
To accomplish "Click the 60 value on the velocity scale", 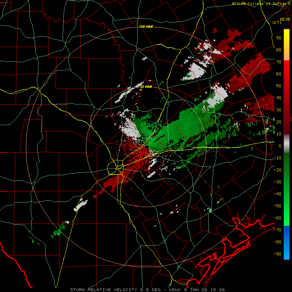I will tap(279, 74).
